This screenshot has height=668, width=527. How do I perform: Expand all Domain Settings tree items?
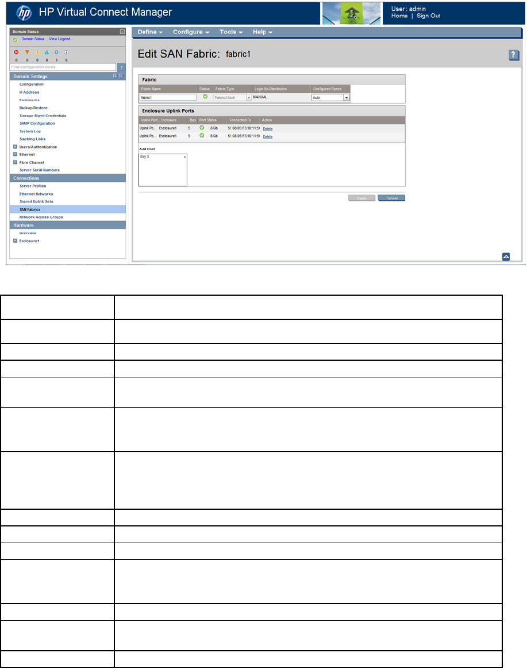(x=116, y=76)
